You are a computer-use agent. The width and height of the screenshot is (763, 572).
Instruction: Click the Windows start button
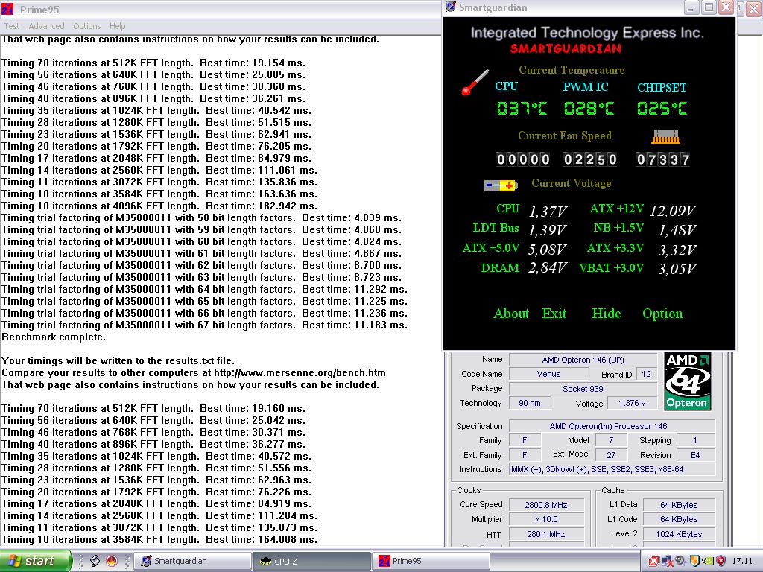(x=35, y=561)
